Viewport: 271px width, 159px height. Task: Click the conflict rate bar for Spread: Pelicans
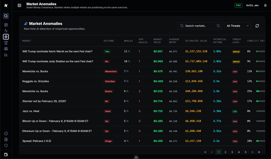pos(261,141)
